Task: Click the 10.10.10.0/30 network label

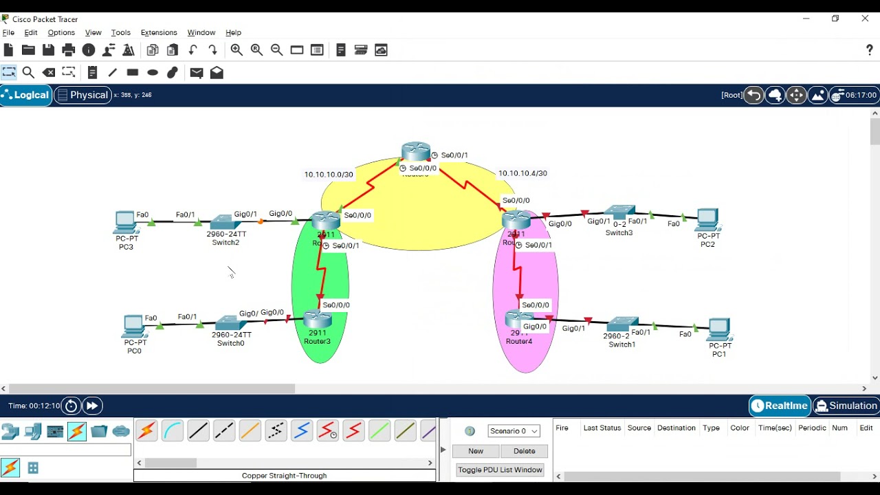Action: (329, 175)
